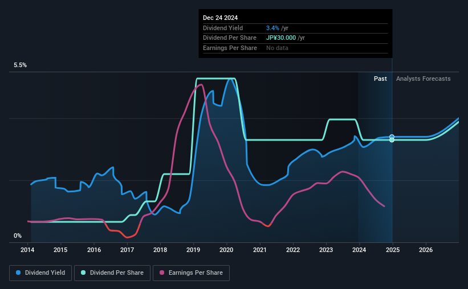468x289 pixels.
Task: Click the 2019 x-axis year label
Action: pyautogui.click(x=193, y=250)
